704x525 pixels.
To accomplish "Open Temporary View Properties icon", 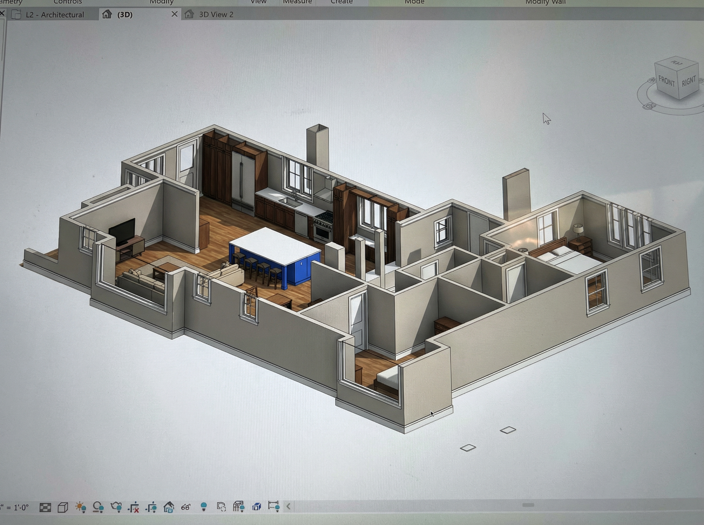I will [x=221, y=507].
